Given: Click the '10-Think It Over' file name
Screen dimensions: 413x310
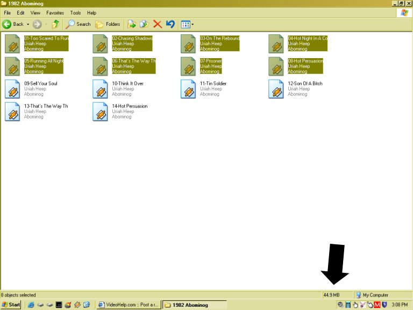Looking at the screenshot, I should 128,83.
